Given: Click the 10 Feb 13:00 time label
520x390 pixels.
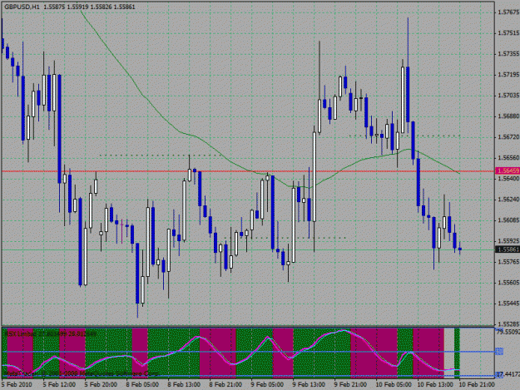Looking at the screenshot, I should pyautogui.click(x=435, y=384).
